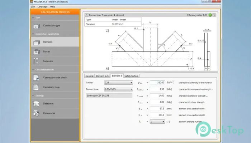The height and width of the screenshot is (143, 251).
Task: Collapse the Connection Truss node header
Action: tap(86, 15)
